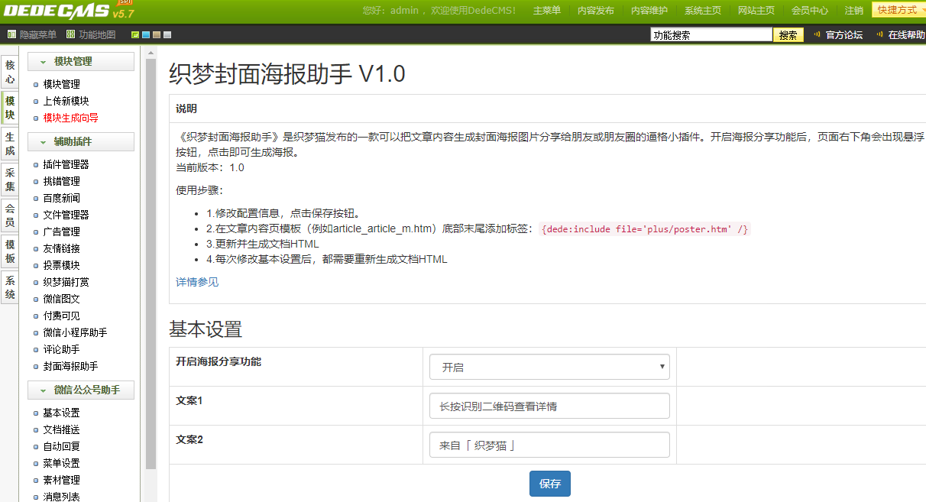The image size is (926, 502).
Task: Open the 主菜单 top menu
Action: pyautogui.click(x=546, y=11)
